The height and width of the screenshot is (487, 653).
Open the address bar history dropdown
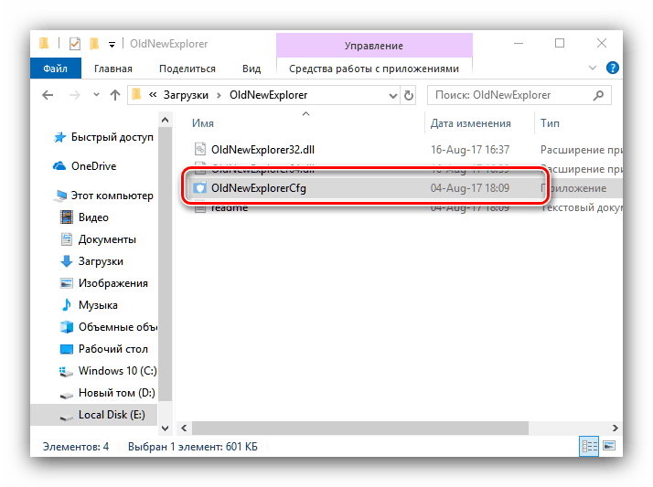coord(392,96)
